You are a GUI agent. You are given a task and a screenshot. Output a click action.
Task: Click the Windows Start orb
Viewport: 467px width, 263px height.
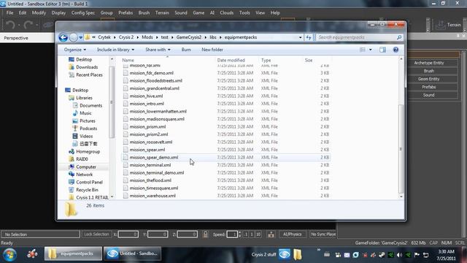click(9, 254)
